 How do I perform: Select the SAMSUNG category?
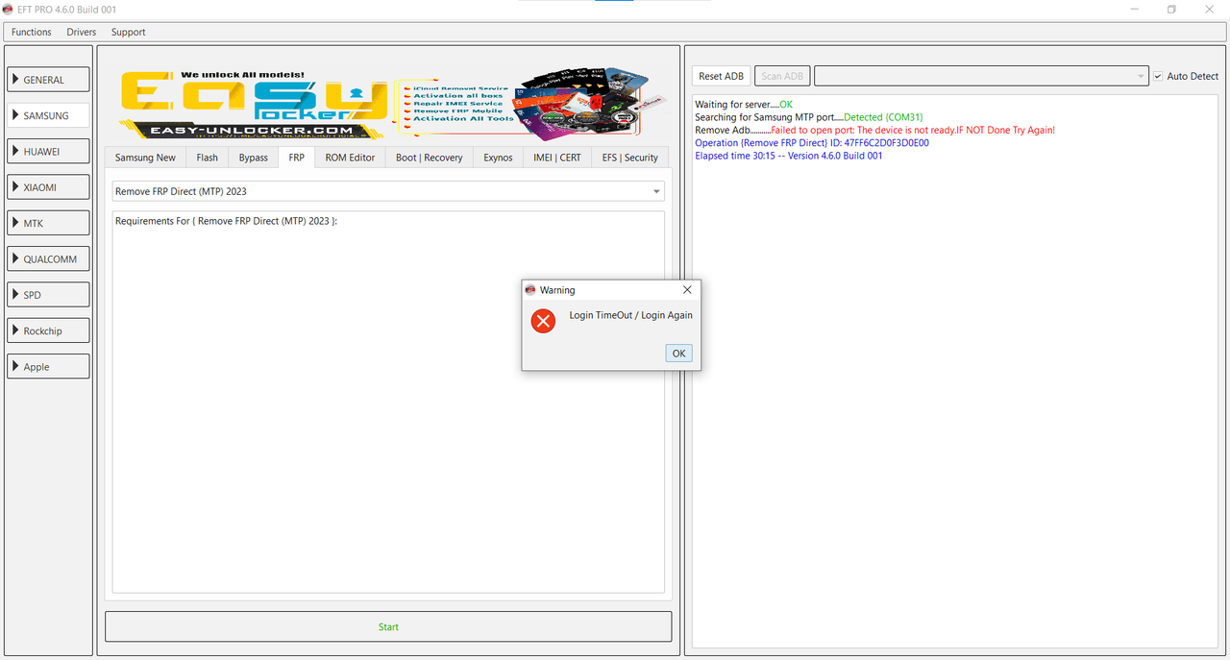[x=48, y=115]
